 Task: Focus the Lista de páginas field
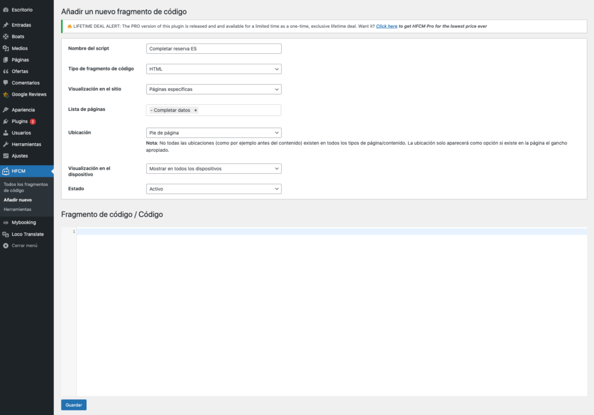pos(213,110)
